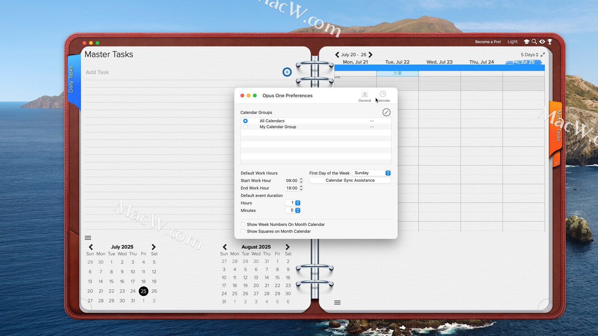Click Become a Pro! link

pyautogui.click(x=488, y=42)
